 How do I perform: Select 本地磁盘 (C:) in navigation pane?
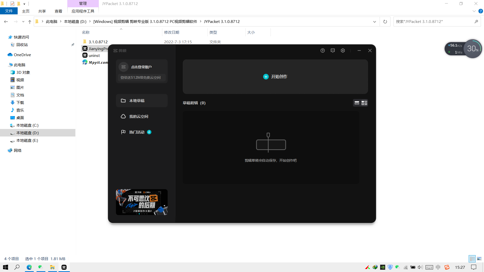coord(27,125)
